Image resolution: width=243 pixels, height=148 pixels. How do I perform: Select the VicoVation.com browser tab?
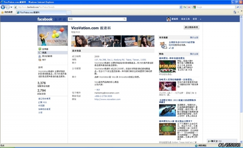tap(41, 13)
